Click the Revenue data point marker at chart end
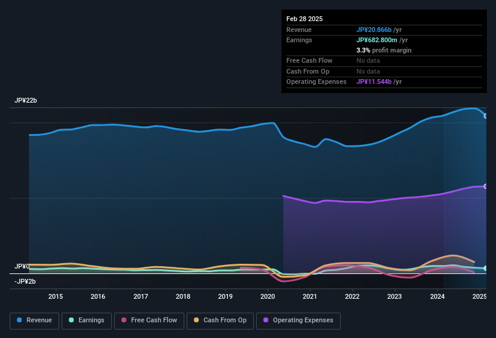This screenshot has height=338, width=496. 486,116
